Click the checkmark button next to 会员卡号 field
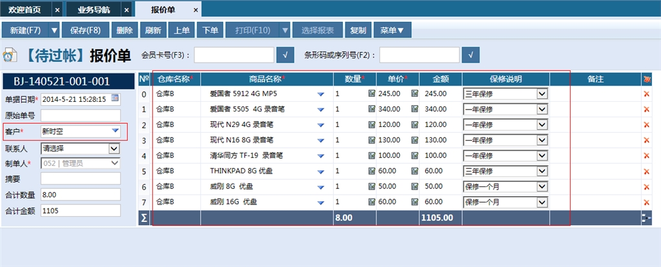 tap(285, 55)
